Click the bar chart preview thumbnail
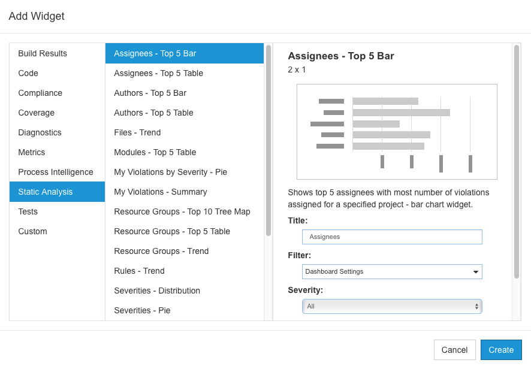Viewport: 531px width, 369px height. point(397,132)
